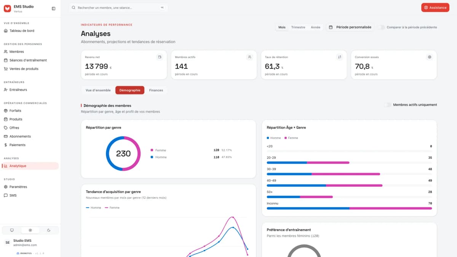The image size is (457, 257).
Task: Click the Membres people icon
Action: [6, 52]
